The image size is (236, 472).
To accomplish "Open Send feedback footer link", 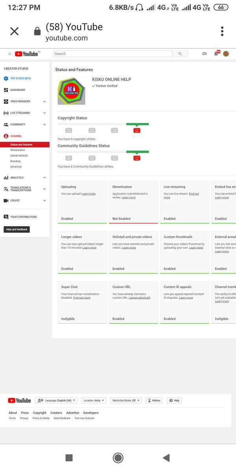I will click(62, 418).
